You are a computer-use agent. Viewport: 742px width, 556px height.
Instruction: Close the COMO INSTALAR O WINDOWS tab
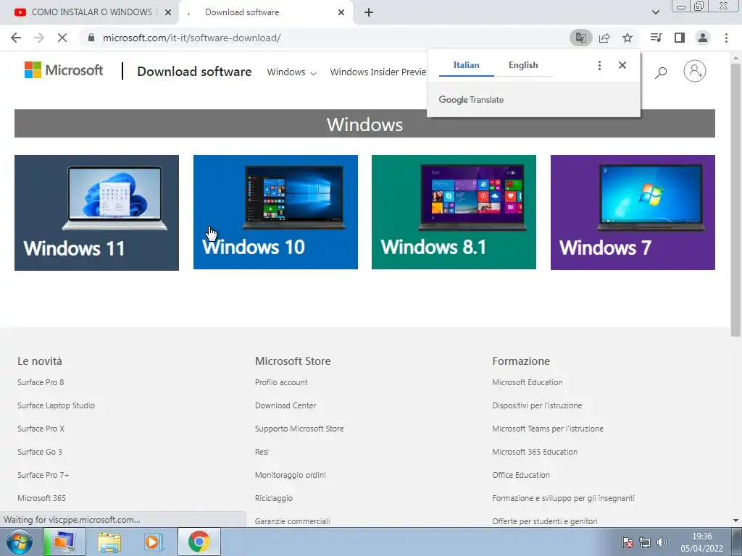click(x=168, y=12)
